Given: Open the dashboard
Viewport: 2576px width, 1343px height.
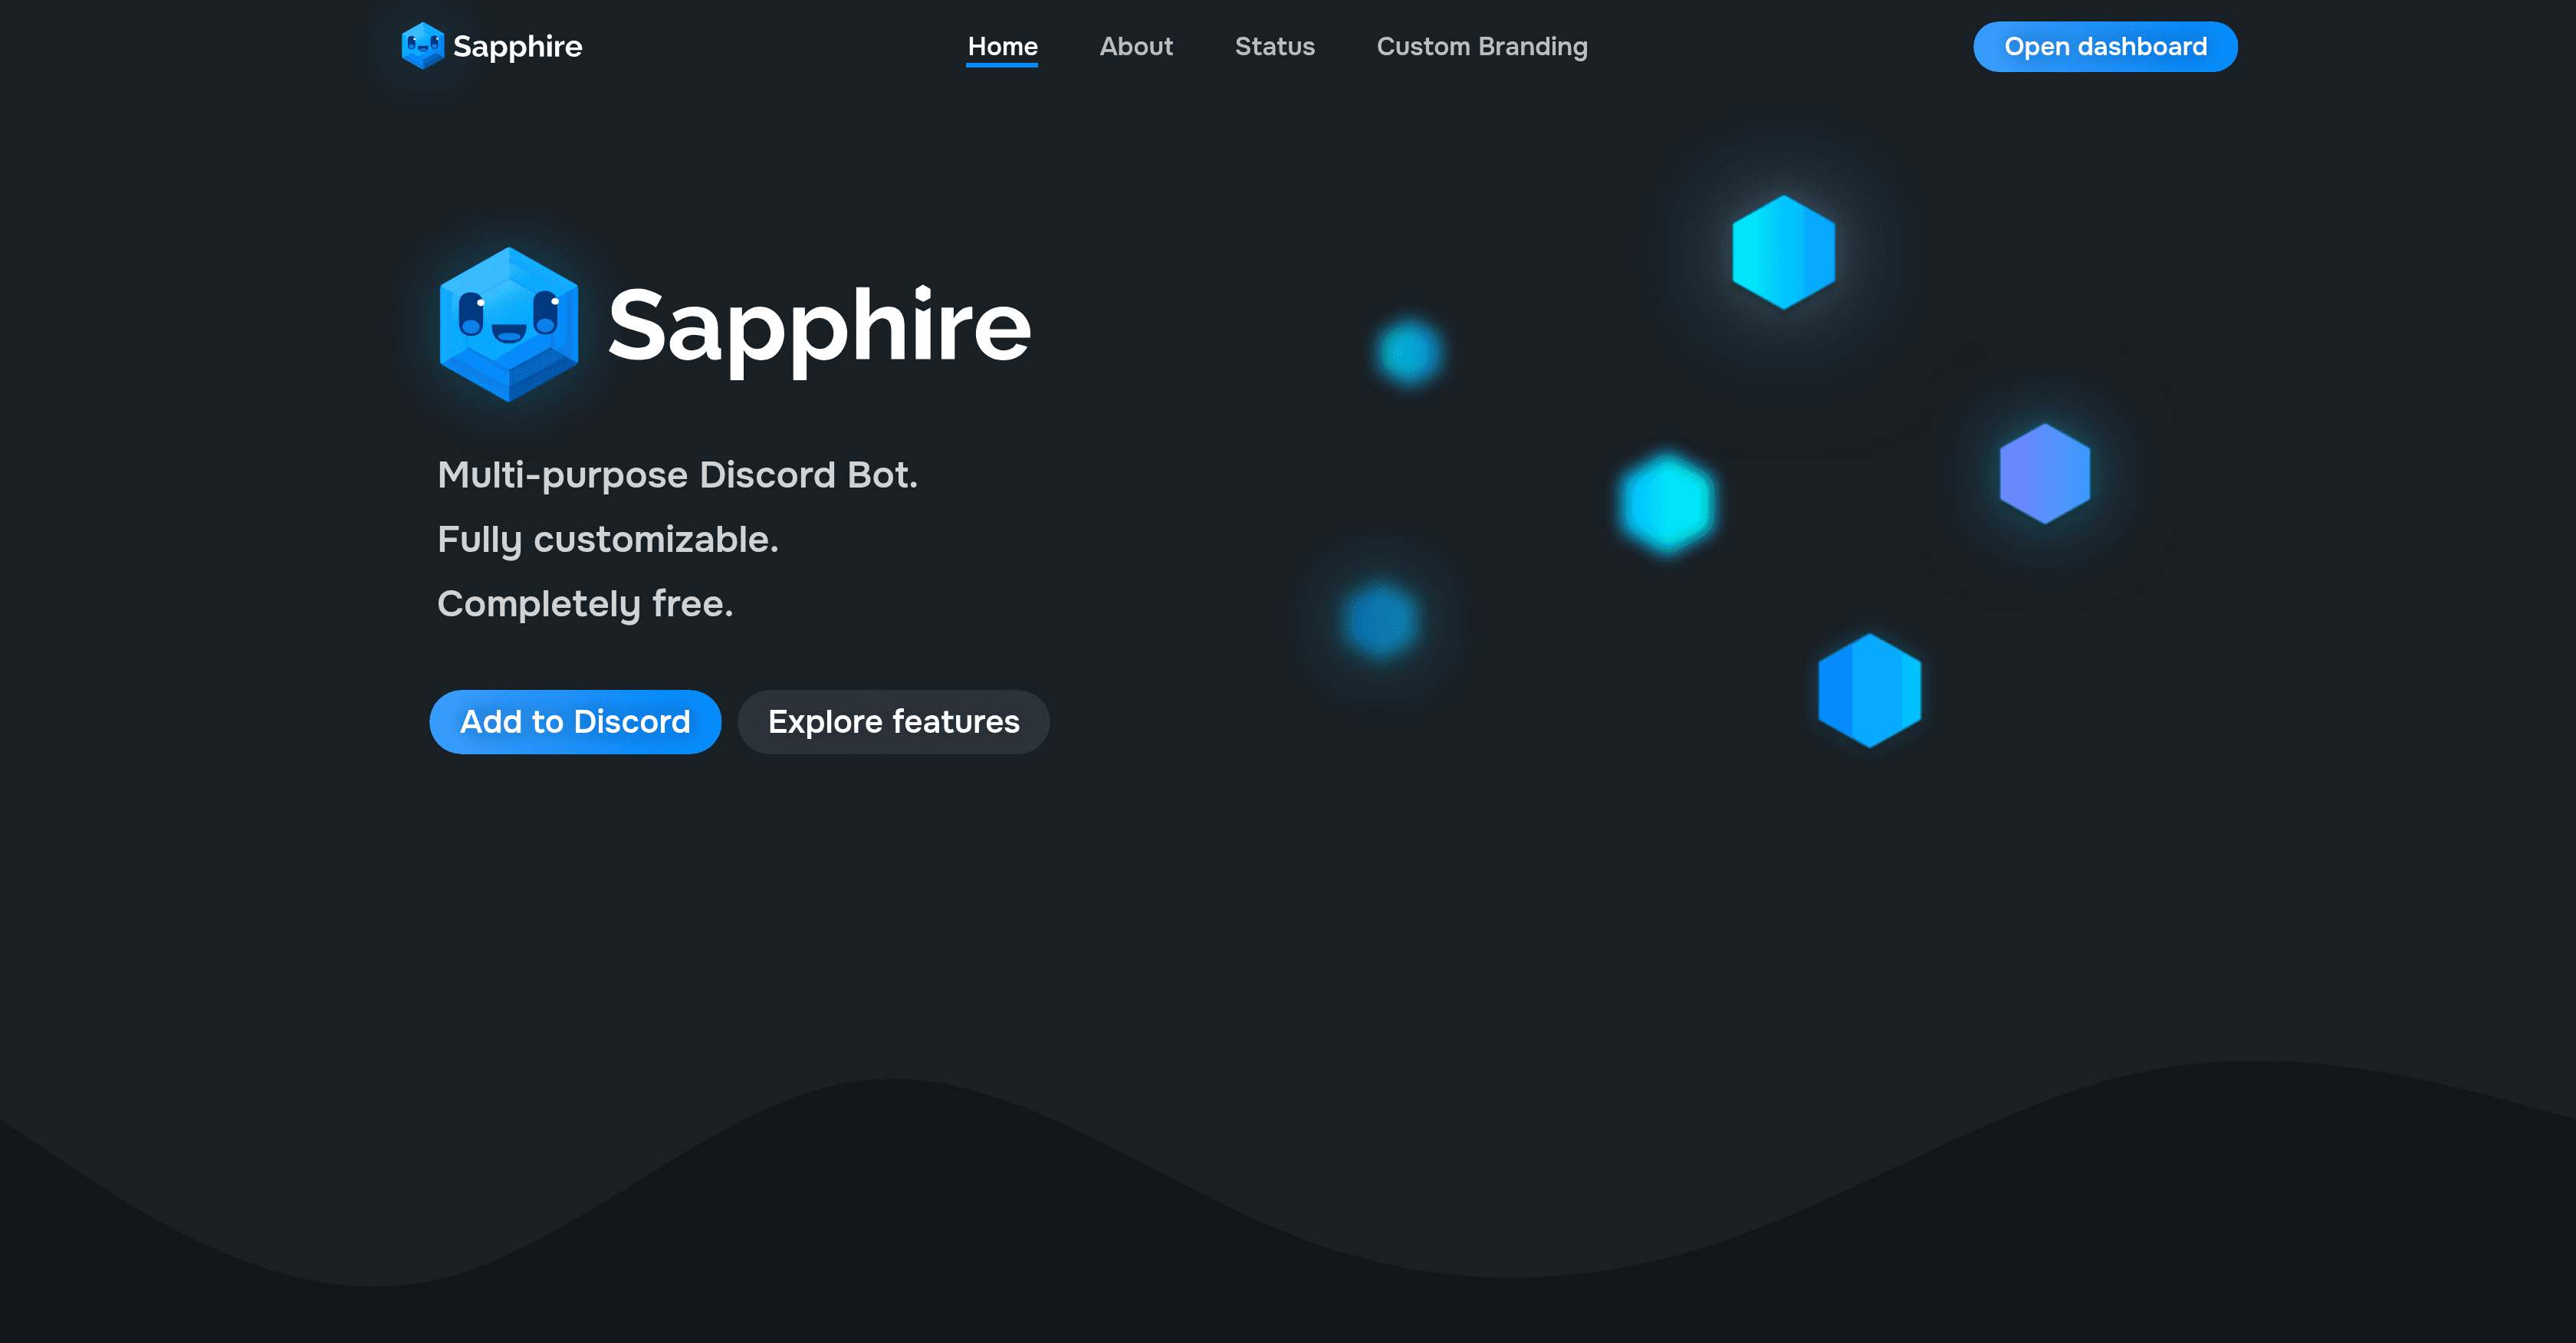Looking at the screenshot, I should tap(2105, 46).
